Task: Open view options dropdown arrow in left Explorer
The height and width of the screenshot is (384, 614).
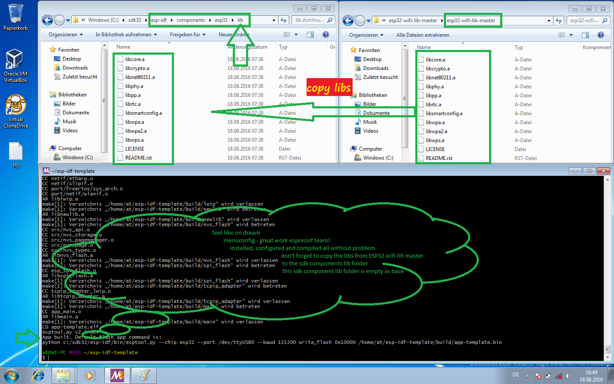Action: pos(296,35)
